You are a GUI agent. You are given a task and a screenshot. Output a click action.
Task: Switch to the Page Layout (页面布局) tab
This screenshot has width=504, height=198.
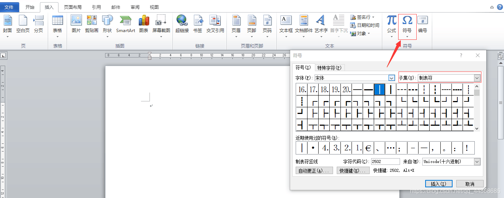73,7
